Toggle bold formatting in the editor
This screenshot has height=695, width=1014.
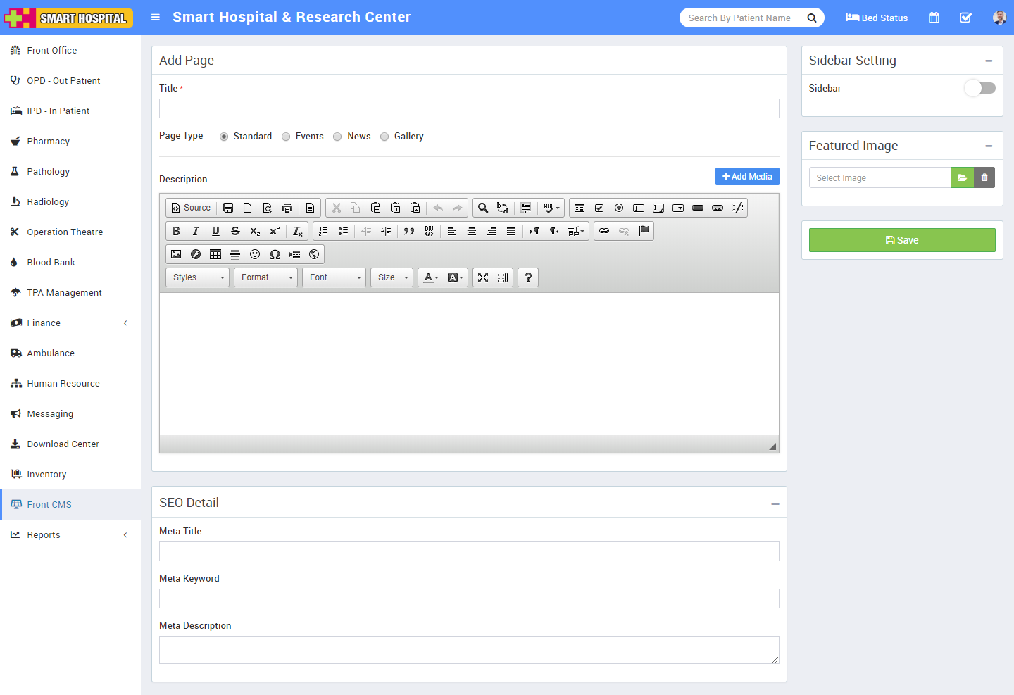click(176, 231)
